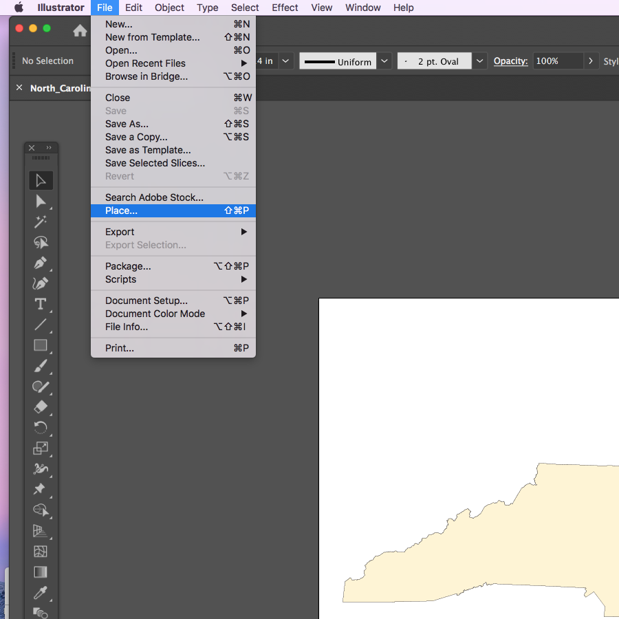Select the Rectangle tool
619x619 pixels.
[x=41, y=345]
